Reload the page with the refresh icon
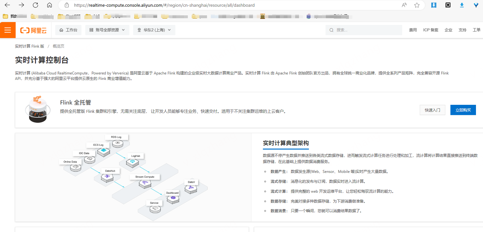This screenshot has height=232, width=483. [35, 5]
